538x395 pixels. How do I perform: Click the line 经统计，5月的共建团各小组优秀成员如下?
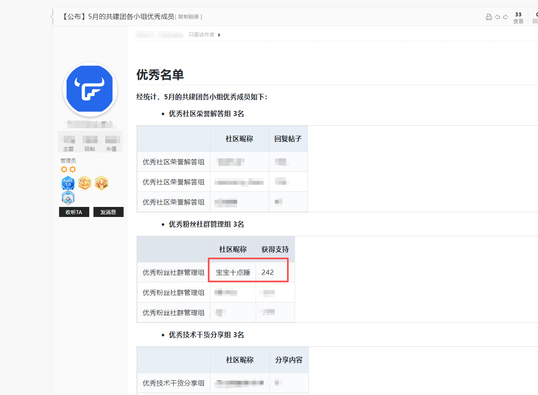click(202, 97)
